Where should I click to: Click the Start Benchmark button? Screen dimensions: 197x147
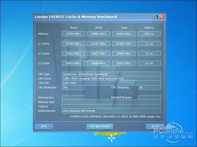[x=100, y=126]
